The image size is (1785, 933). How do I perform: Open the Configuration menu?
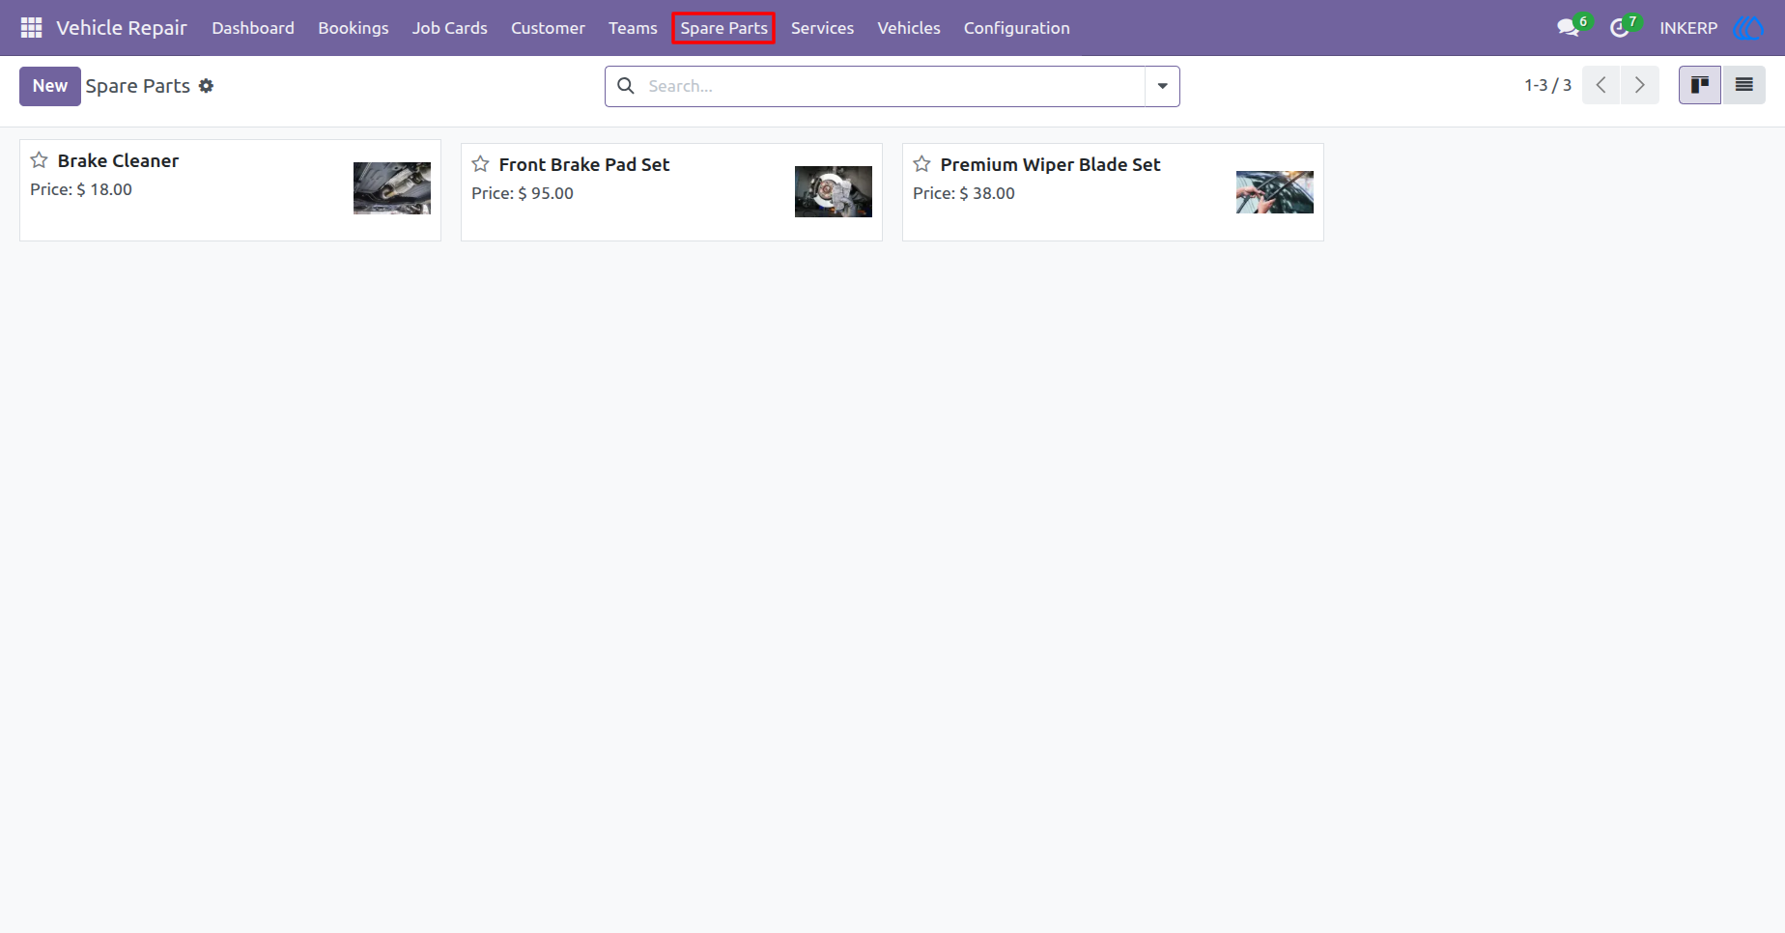coord(1016,28)
